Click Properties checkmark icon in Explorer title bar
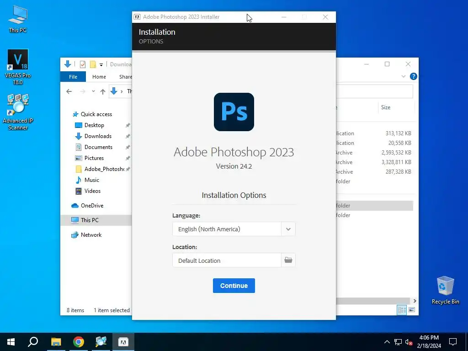468x351 pixels. point(83,64)
